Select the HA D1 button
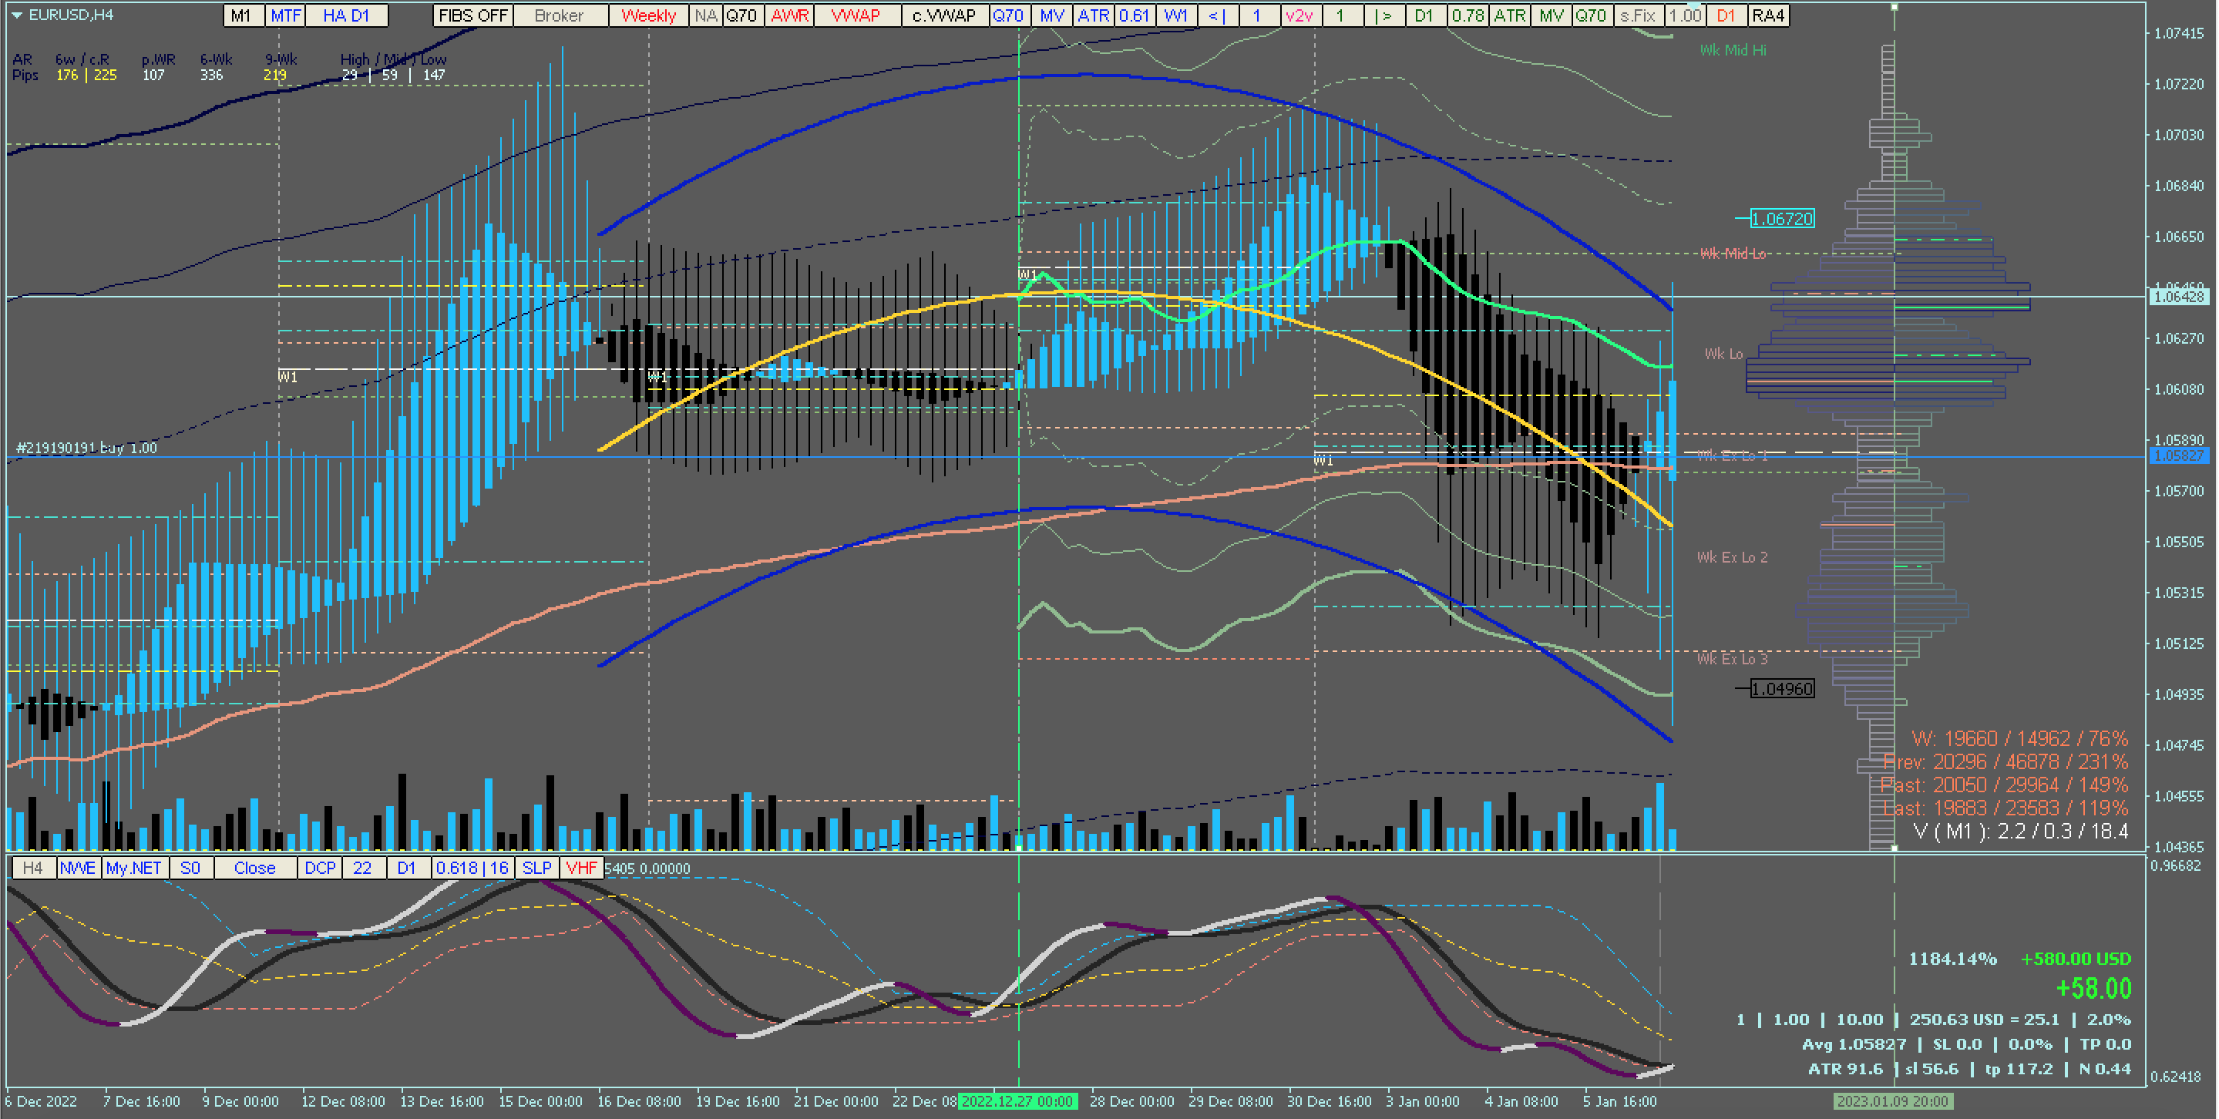 coord(345,15)
